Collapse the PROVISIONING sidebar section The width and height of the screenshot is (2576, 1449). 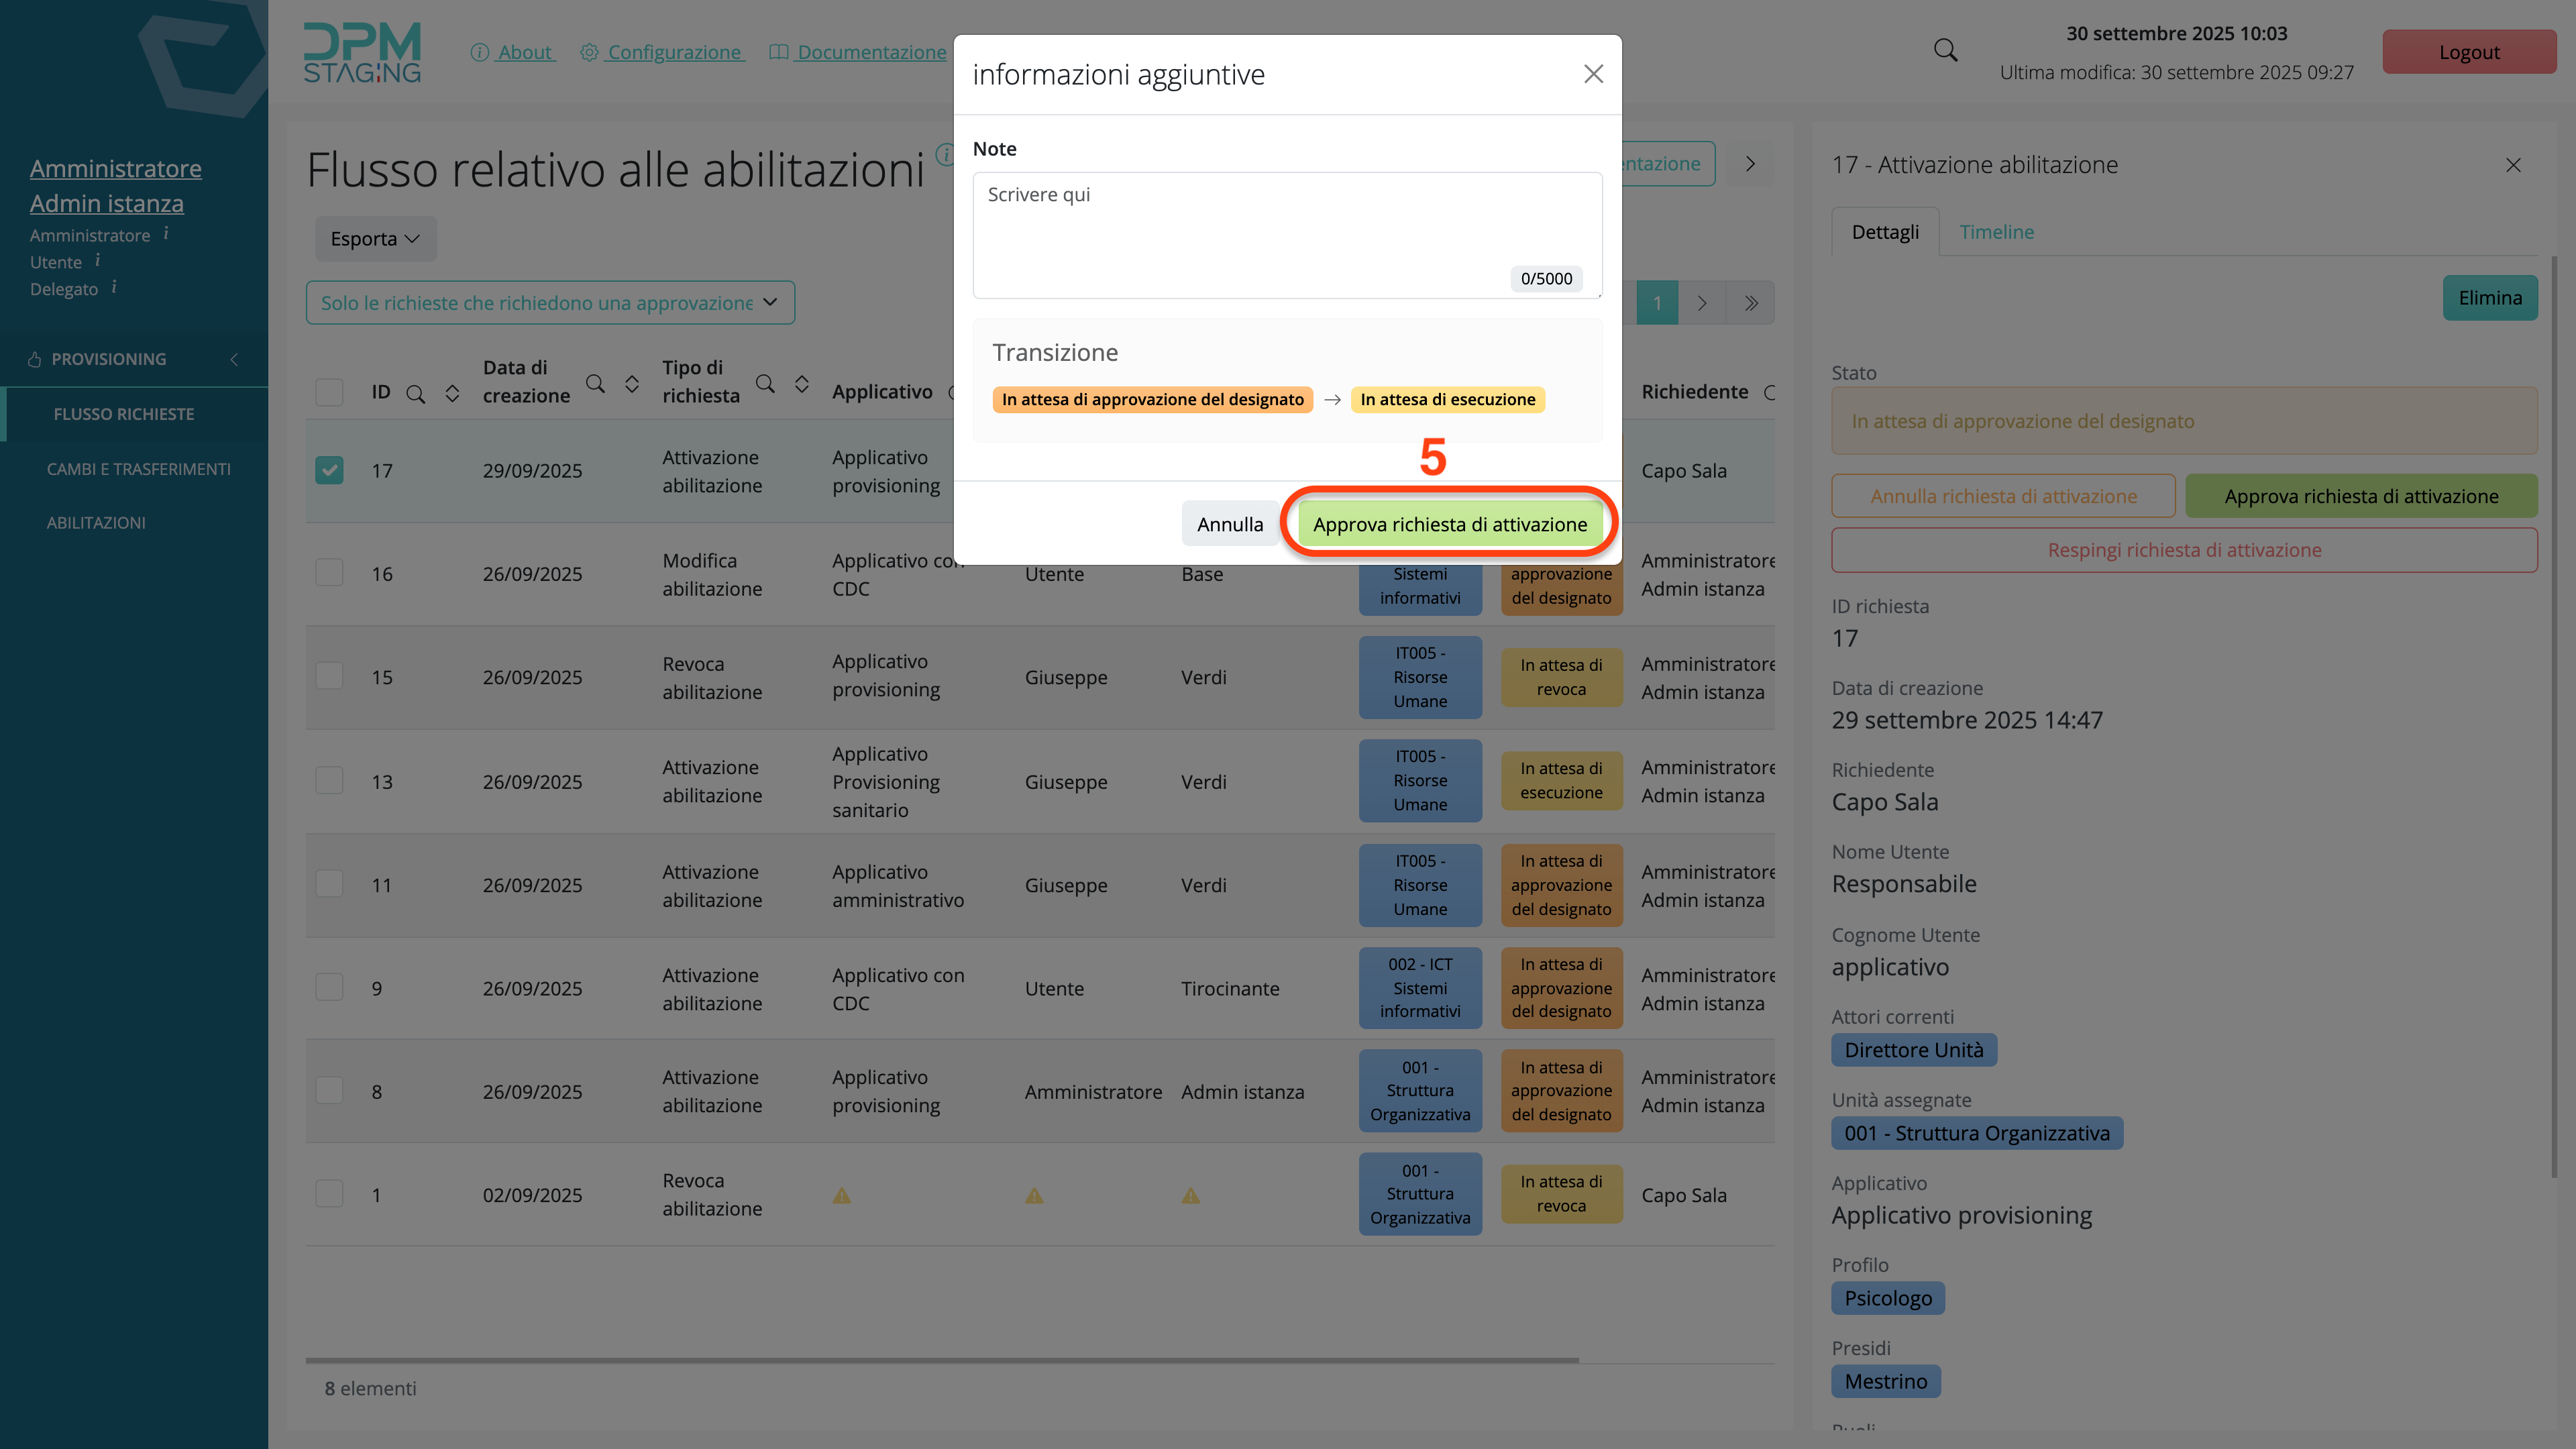coord(234,359)
